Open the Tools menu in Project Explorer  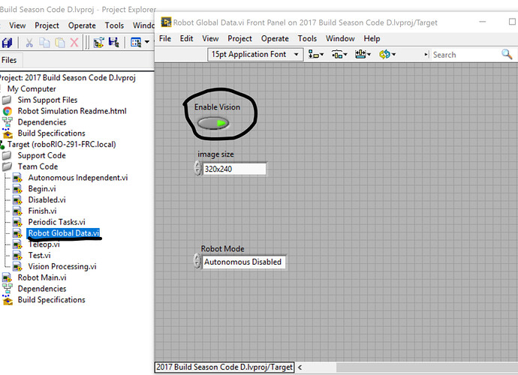pyautogui.click(x=114, y=25)
